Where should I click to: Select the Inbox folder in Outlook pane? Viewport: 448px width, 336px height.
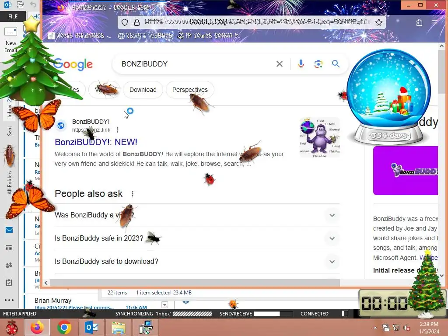coord(10,109)
